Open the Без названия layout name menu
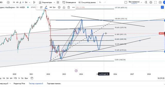 (134, 2)
